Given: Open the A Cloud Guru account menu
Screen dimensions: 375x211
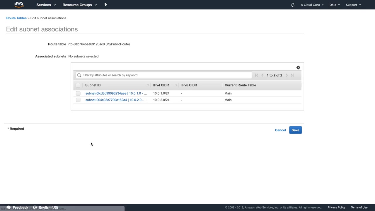Looking at the screenshot, I should click(312, 5).
